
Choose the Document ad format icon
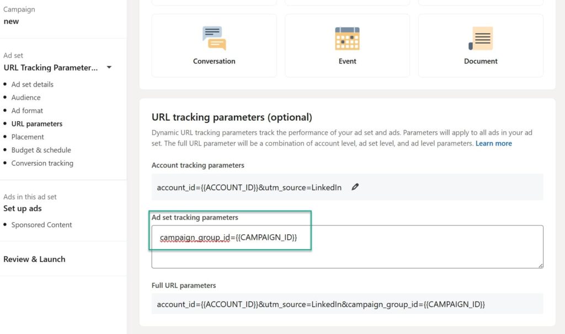coord(481,38)
